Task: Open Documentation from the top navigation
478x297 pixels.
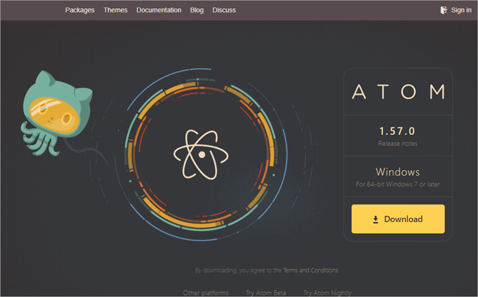Action: pos(158,10)
